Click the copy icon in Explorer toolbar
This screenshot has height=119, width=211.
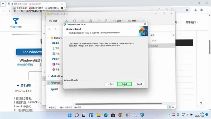(x=74, y=21)
